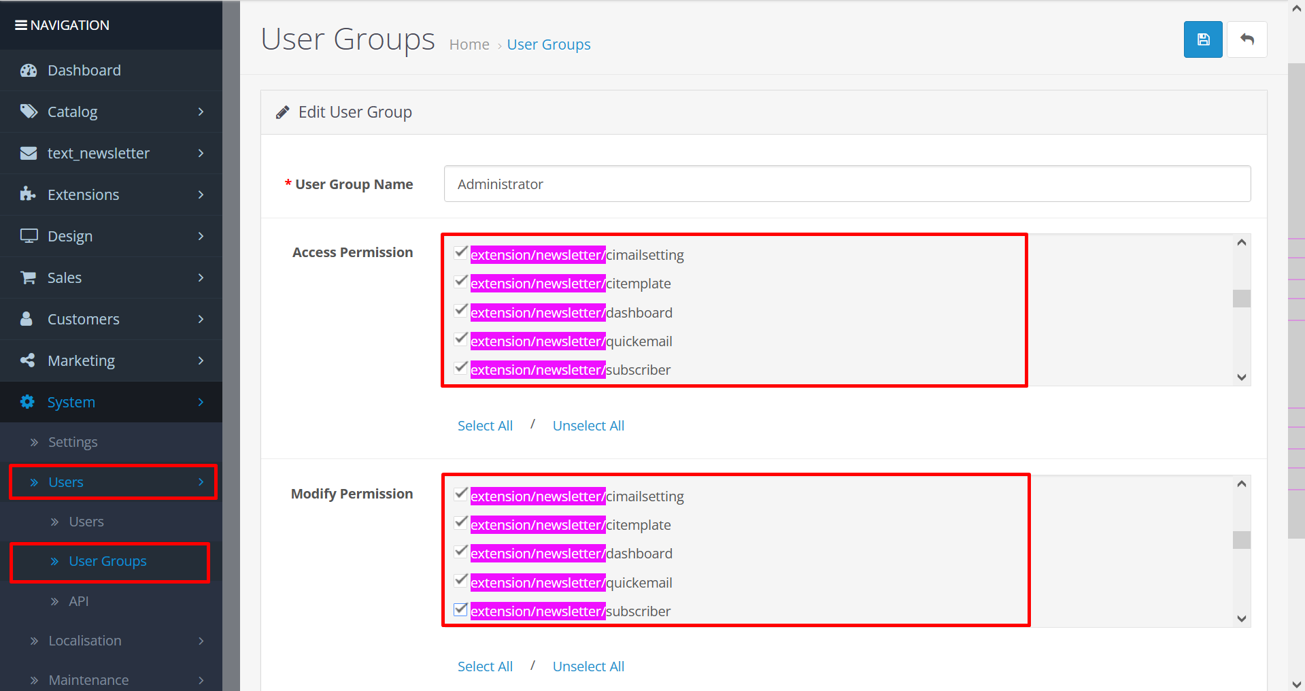Click the newsletter envelope icon in sidebar

pyautogui.click(x=29, y=153)
